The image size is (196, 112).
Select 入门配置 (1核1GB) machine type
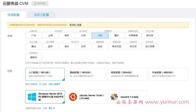(x=45, y=74)
